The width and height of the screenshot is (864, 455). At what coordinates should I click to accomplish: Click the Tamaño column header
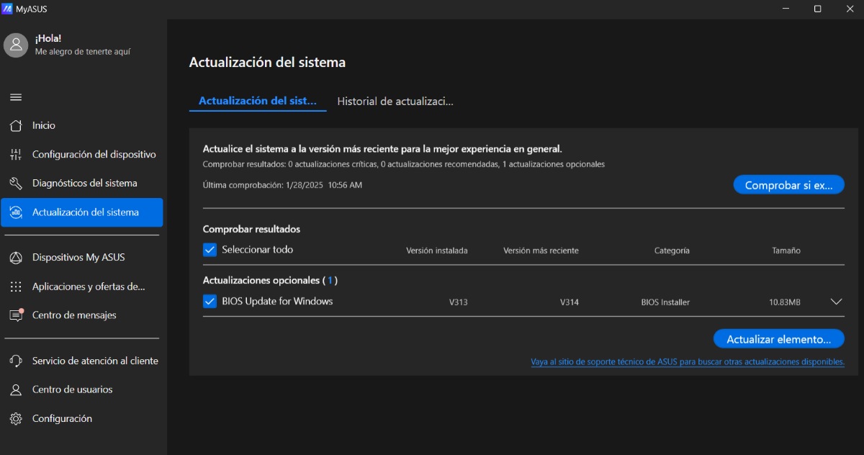click(786, 251)
